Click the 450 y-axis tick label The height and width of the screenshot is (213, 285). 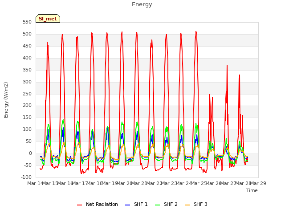coord(27,46)
